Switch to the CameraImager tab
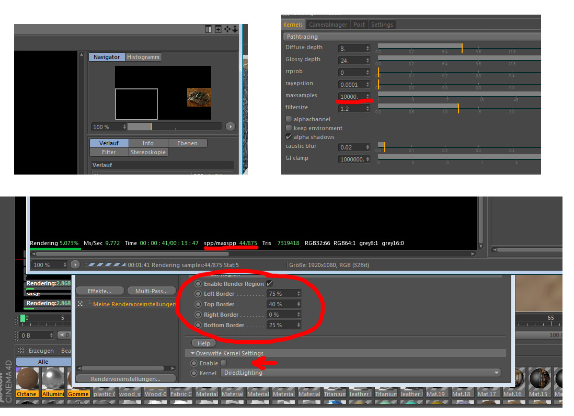 (x=328, y=25)
